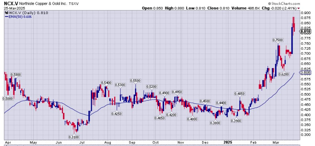Screen dimensions: 315x146
Task: Click the candlestick icon before NCX.V (Daily) legend
Action: 6,13
